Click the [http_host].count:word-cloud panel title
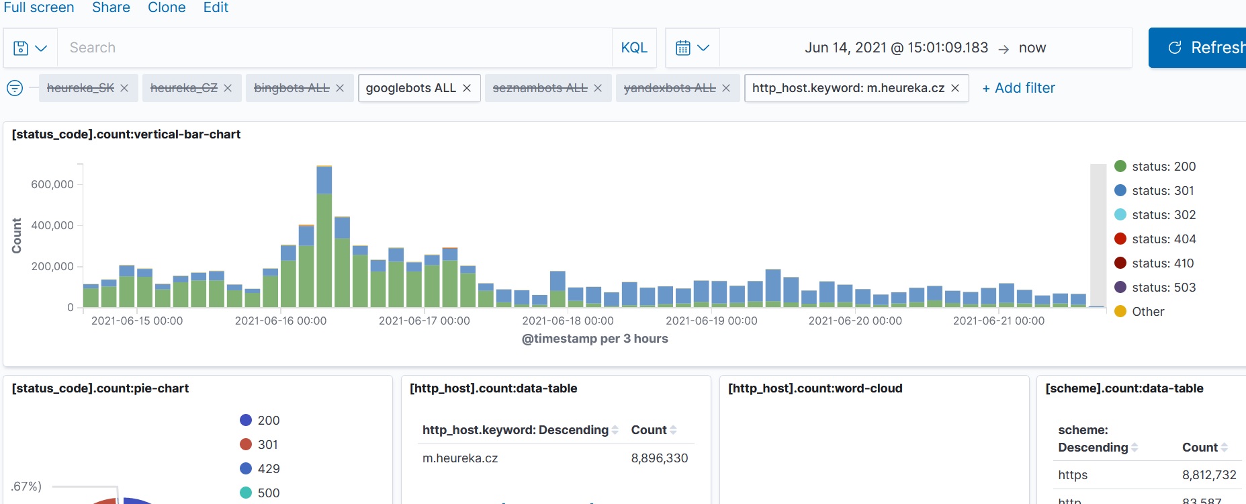Screen dimensions: 1246x504 click(815, 388)
